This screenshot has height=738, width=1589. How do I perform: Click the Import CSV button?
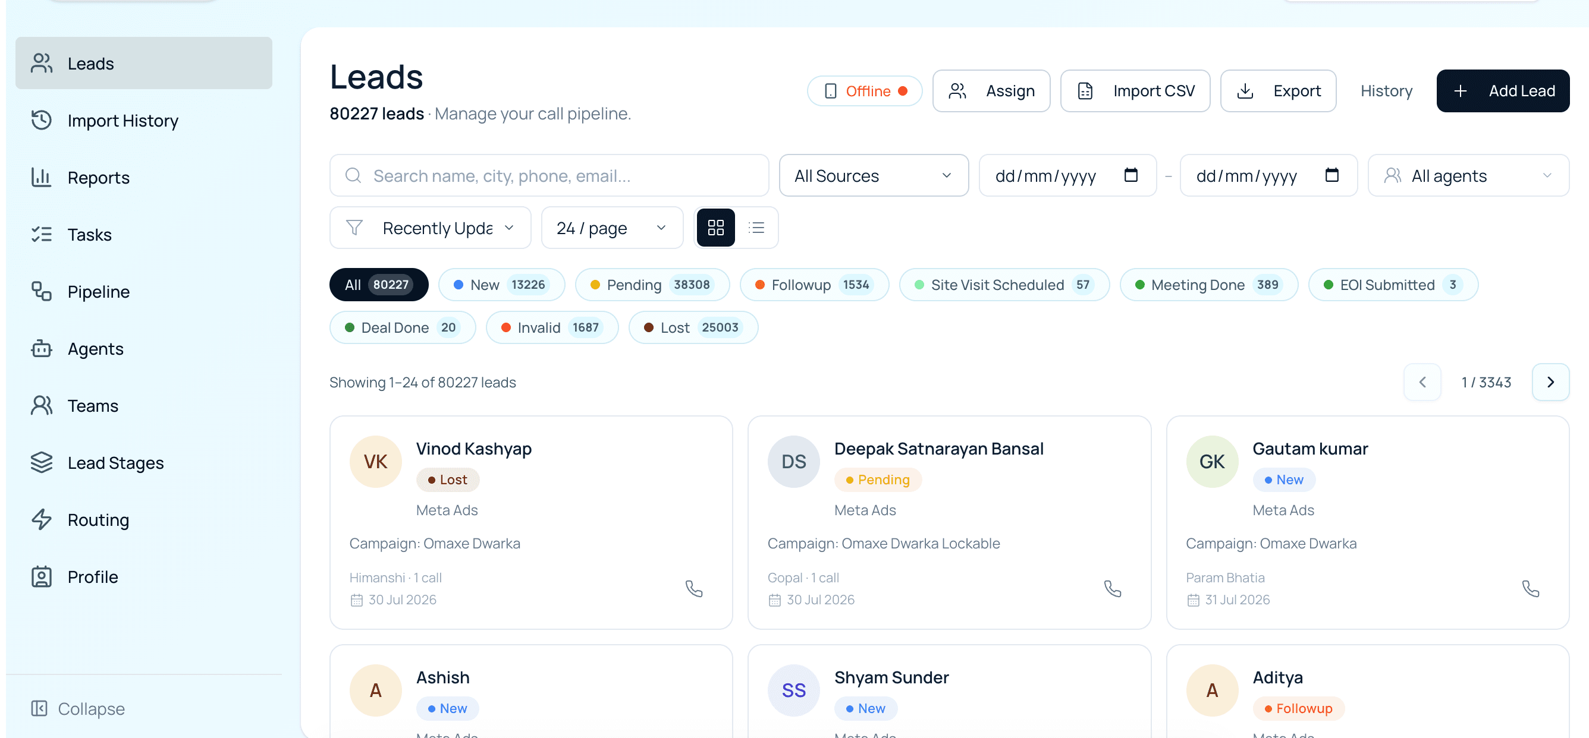click(x=1135, y=91)
